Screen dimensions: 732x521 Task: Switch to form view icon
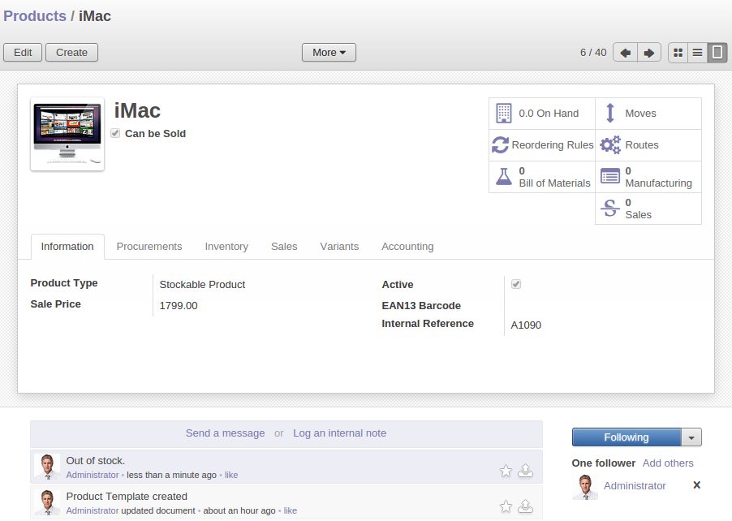click(717, 52)
